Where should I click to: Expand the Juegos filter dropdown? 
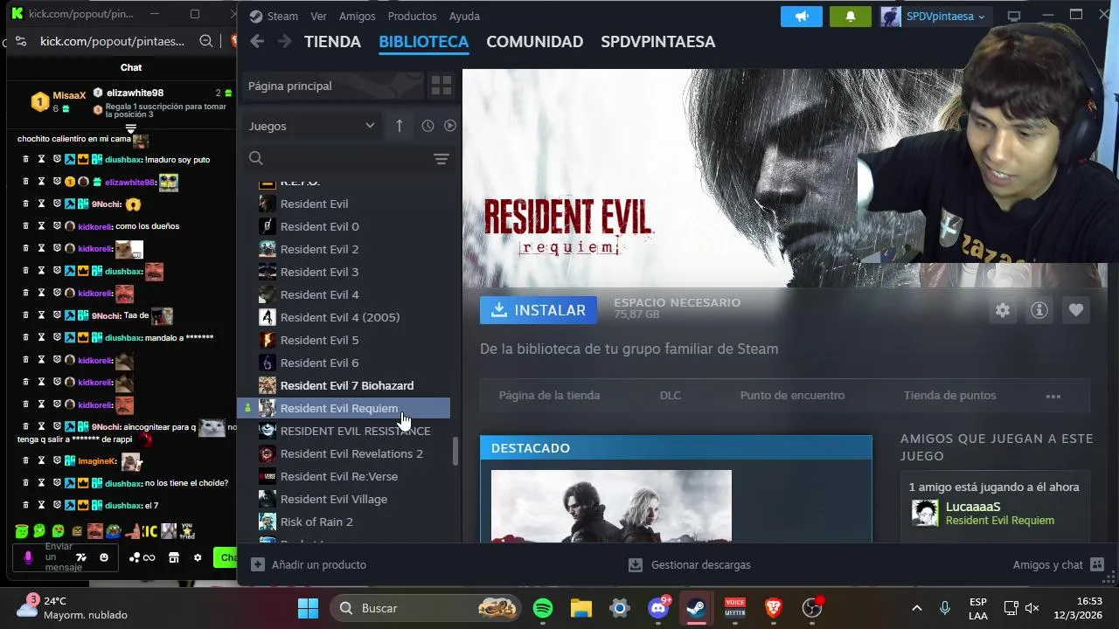click(x=311, y=126)
